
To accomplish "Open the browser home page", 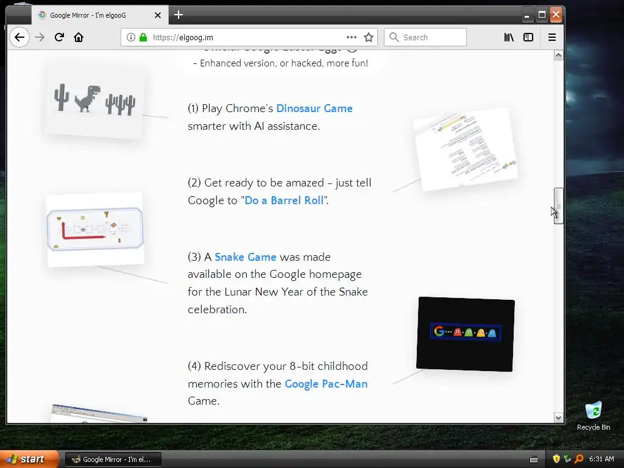I will click(x=79, y=37).
